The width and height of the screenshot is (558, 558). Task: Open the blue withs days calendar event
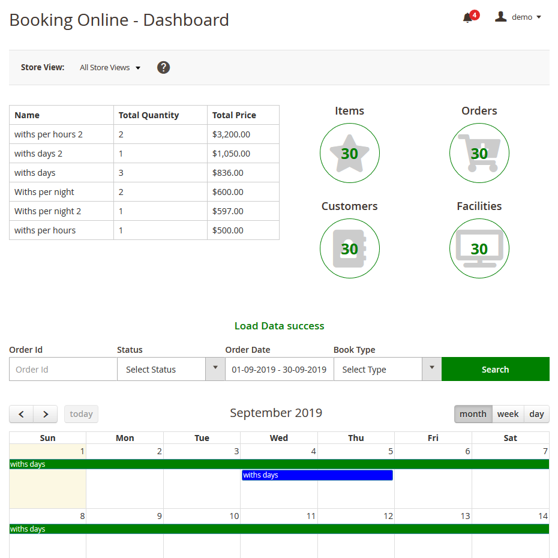click(317, 475)
